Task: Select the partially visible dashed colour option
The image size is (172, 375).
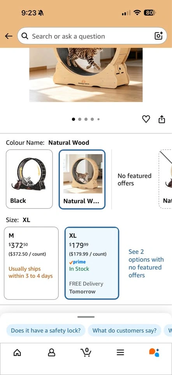Action: (x=165, y=179)
